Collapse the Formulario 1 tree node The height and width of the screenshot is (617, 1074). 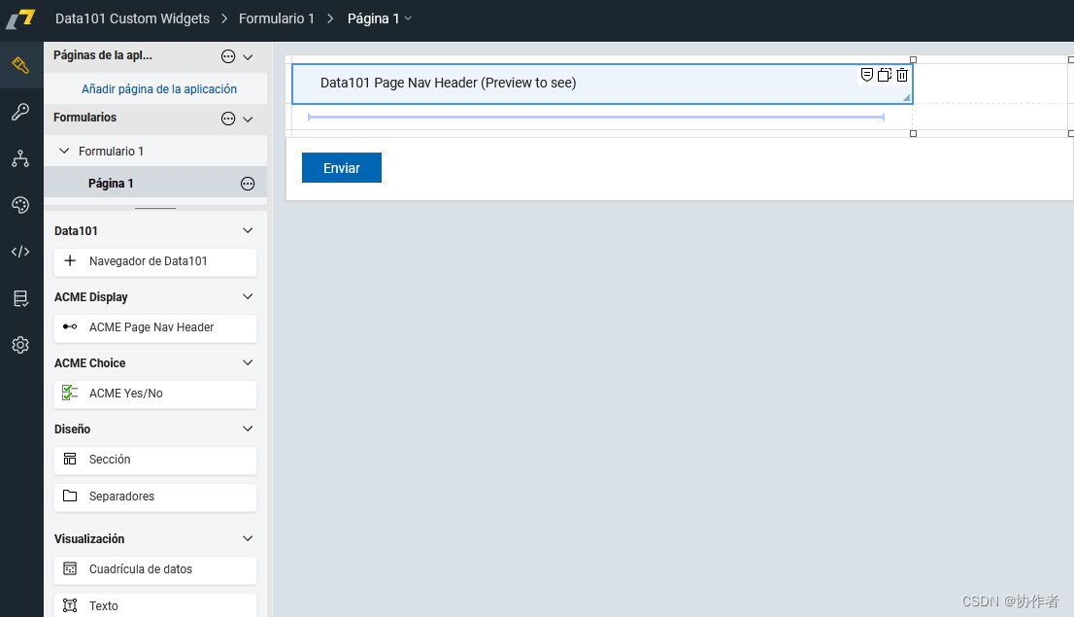coord(65,152)
